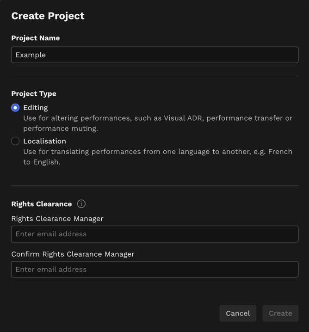Click the Visual ADR description under Editing

point(158,123)
